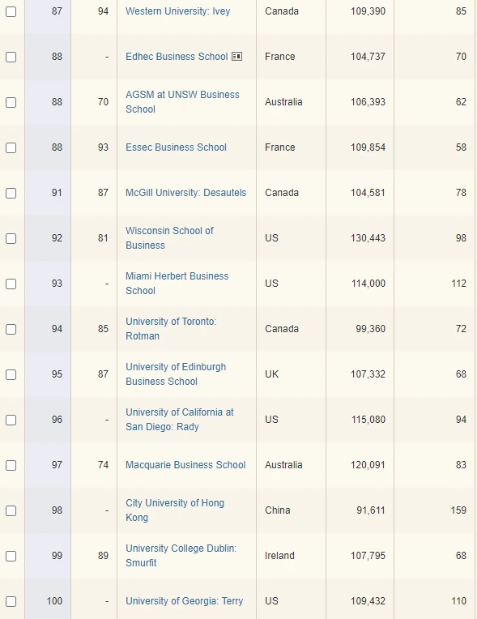Tick the University of Toronto: Rotman checkbox
Image resolution: width=477 pixels, height=619 pixels.
click(x=11, y=330)
